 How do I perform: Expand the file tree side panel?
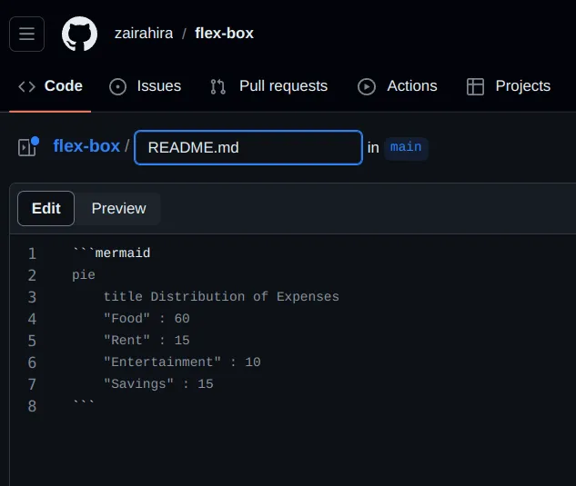pyautogui.click(x=28, y=146)
